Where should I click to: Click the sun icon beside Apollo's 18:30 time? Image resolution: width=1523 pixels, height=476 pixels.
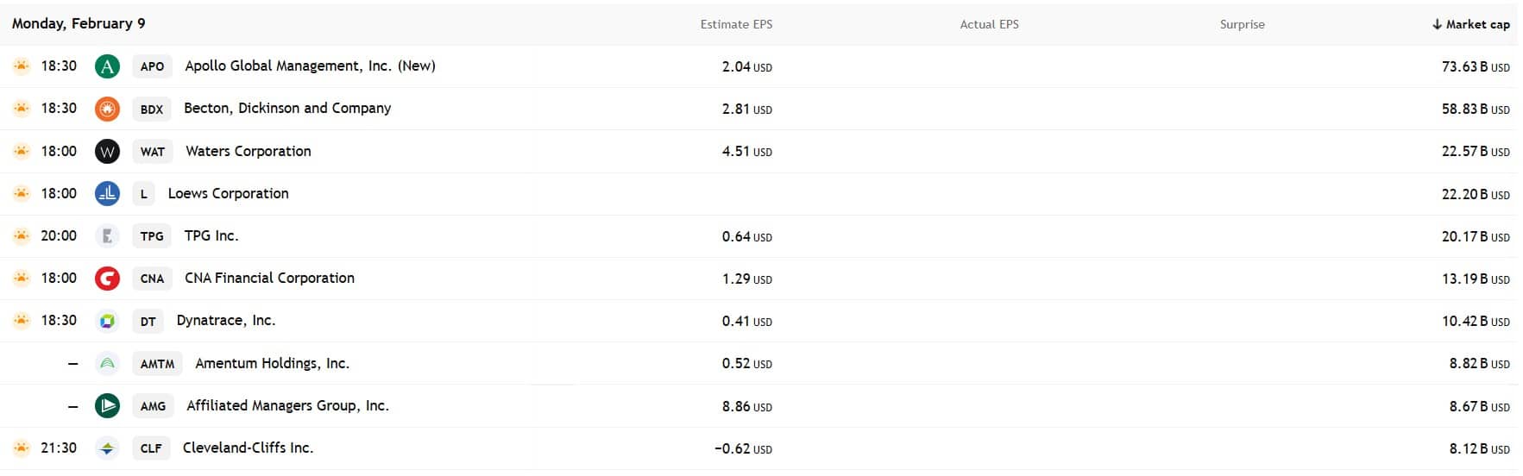point(22,66)
